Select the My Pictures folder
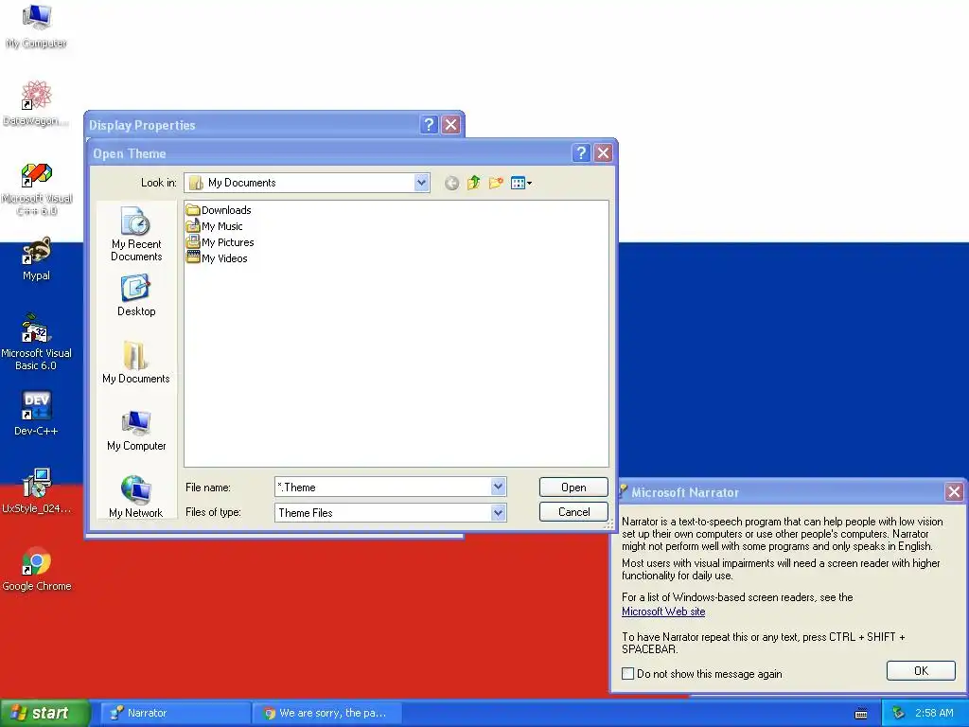This screenshot has width=969, height=727. point(220,242)
